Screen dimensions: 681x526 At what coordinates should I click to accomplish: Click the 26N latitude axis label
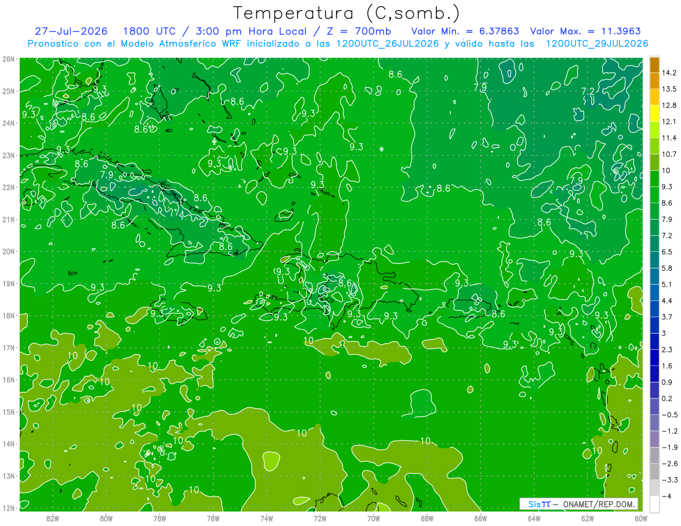(9, 59)
